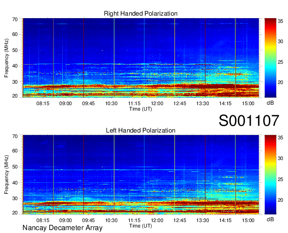Click the Left Handed Polarization plot title
This screenshot has height=233, width=288.
point(141,130)
